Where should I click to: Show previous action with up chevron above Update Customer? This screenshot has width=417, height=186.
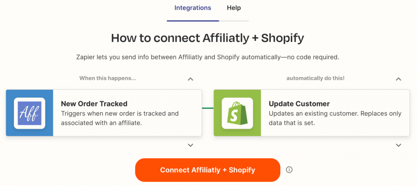[398, 79]
